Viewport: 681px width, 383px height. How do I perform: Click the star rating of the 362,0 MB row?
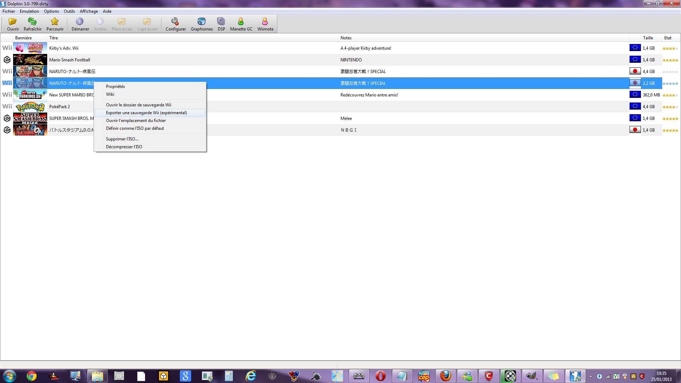click(x=670, y=95)
